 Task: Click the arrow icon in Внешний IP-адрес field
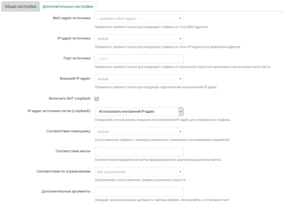pos(180,79)
